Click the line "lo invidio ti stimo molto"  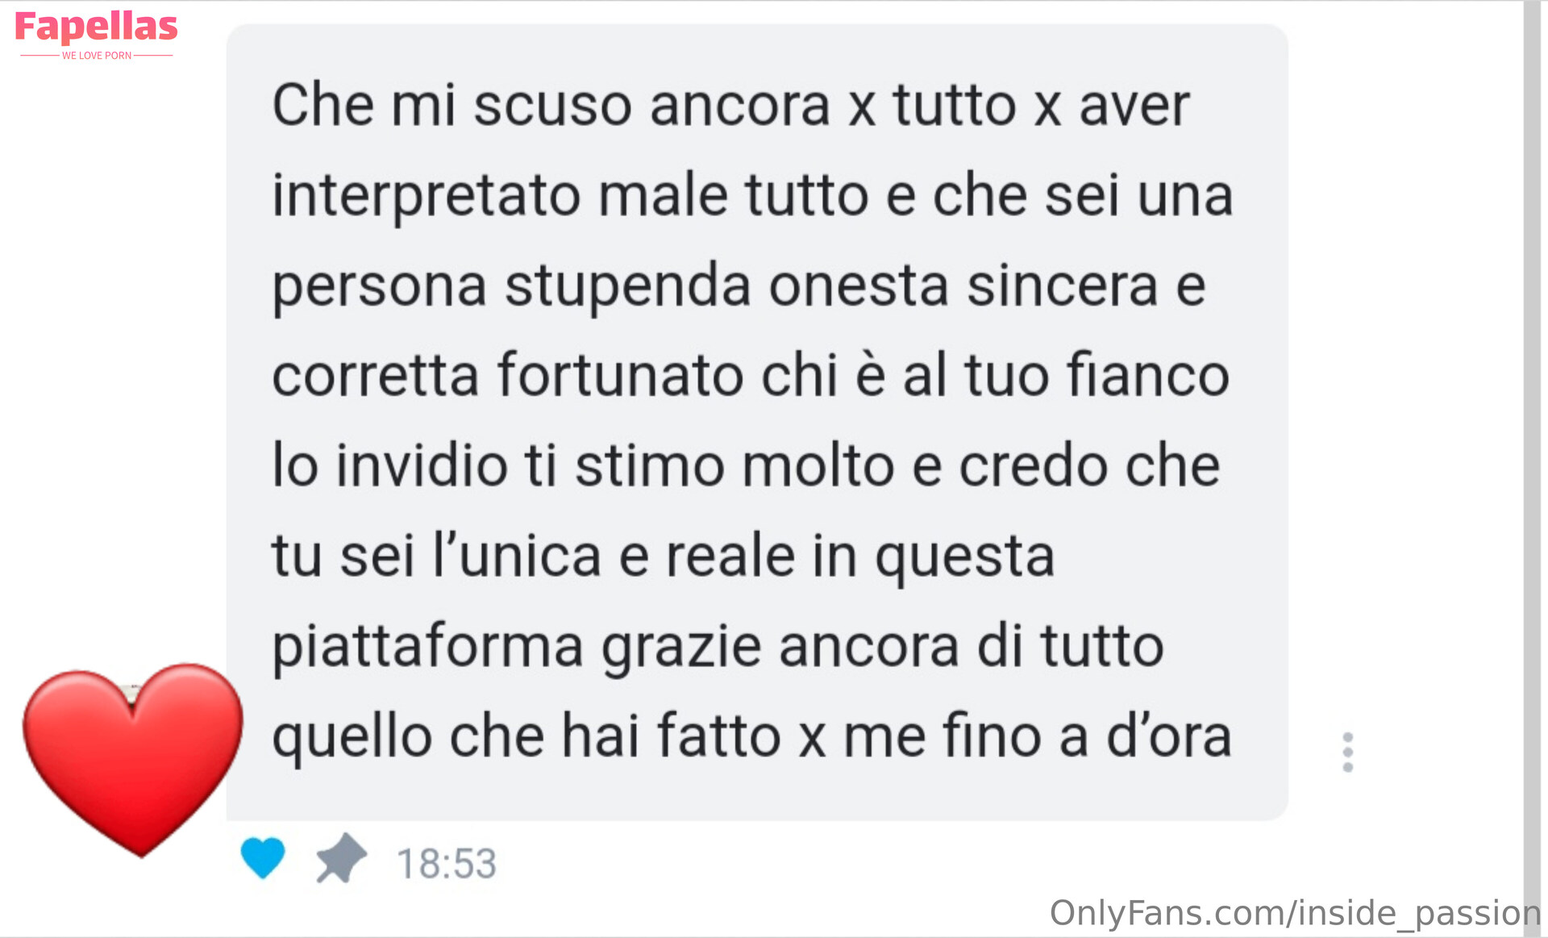(x=746, y=465)
